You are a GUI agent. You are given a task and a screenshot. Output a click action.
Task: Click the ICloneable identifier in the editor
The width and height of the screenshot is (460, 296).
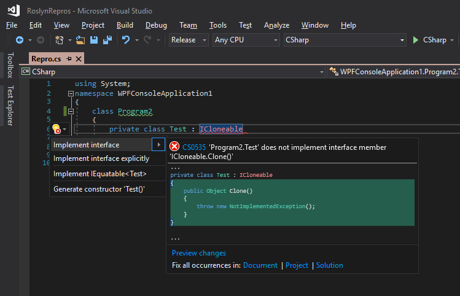pyautogui.click(x=221, y=129)
